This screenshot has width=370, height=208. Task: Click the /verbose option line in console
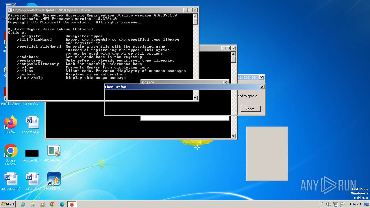coord(71,74)
